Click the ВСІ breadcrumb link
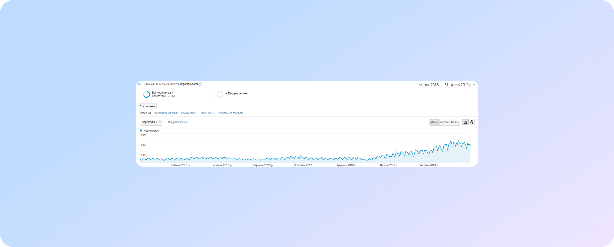 (140, 84)
